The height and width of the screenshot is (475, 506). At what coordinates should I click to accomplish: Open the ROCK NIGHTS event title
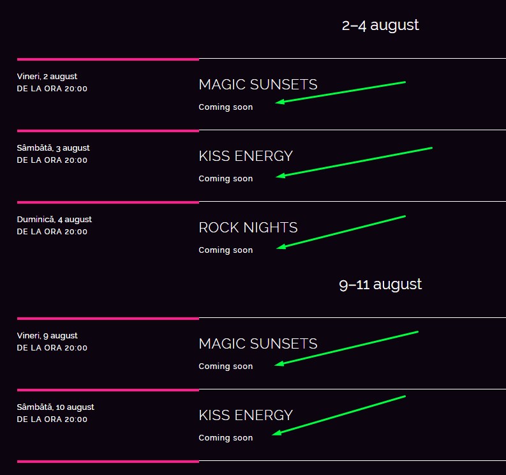pos(248,227)
